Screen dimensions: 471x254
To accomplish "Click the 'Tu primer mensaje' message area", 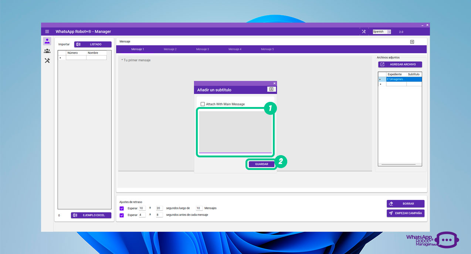I will (x=245, y=113).
